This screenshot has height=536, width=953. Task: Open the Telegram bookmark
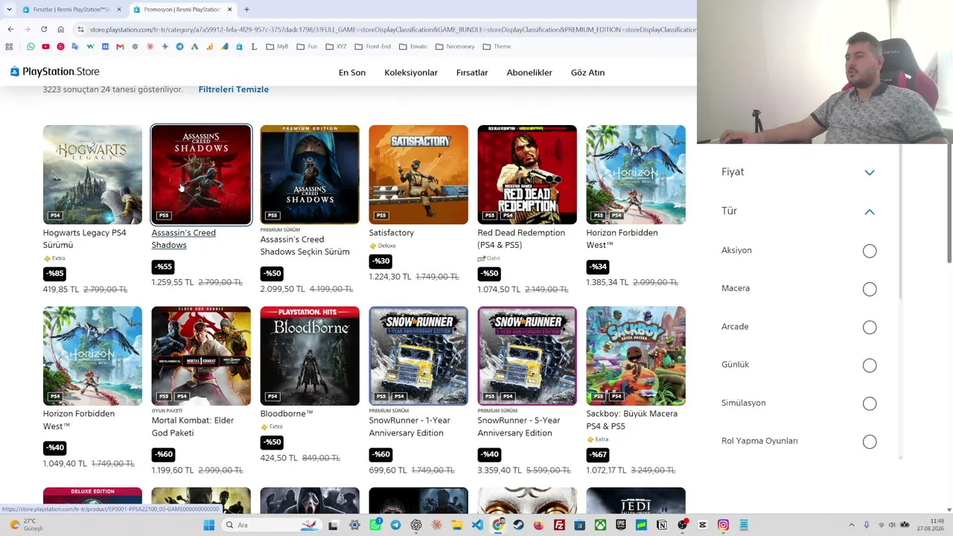[179, 46]
